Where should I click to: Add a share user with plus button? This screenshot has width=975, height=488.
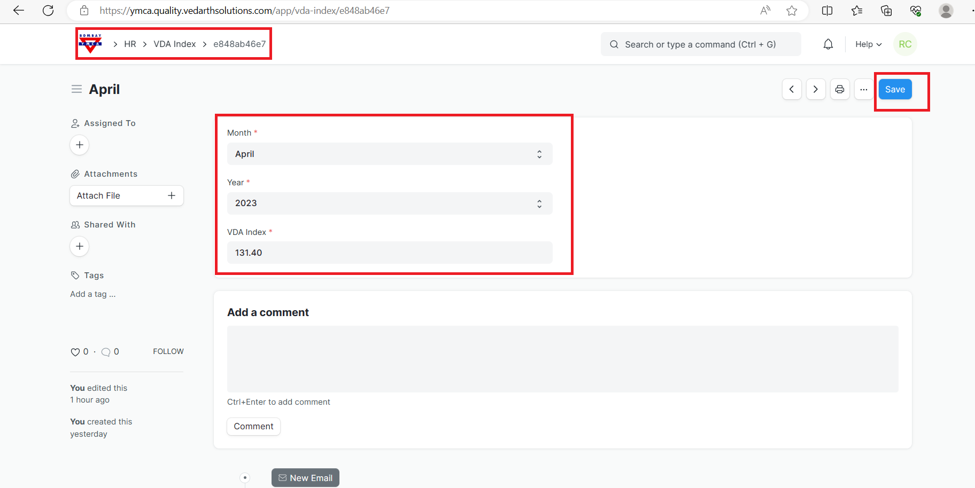[80, 246]
